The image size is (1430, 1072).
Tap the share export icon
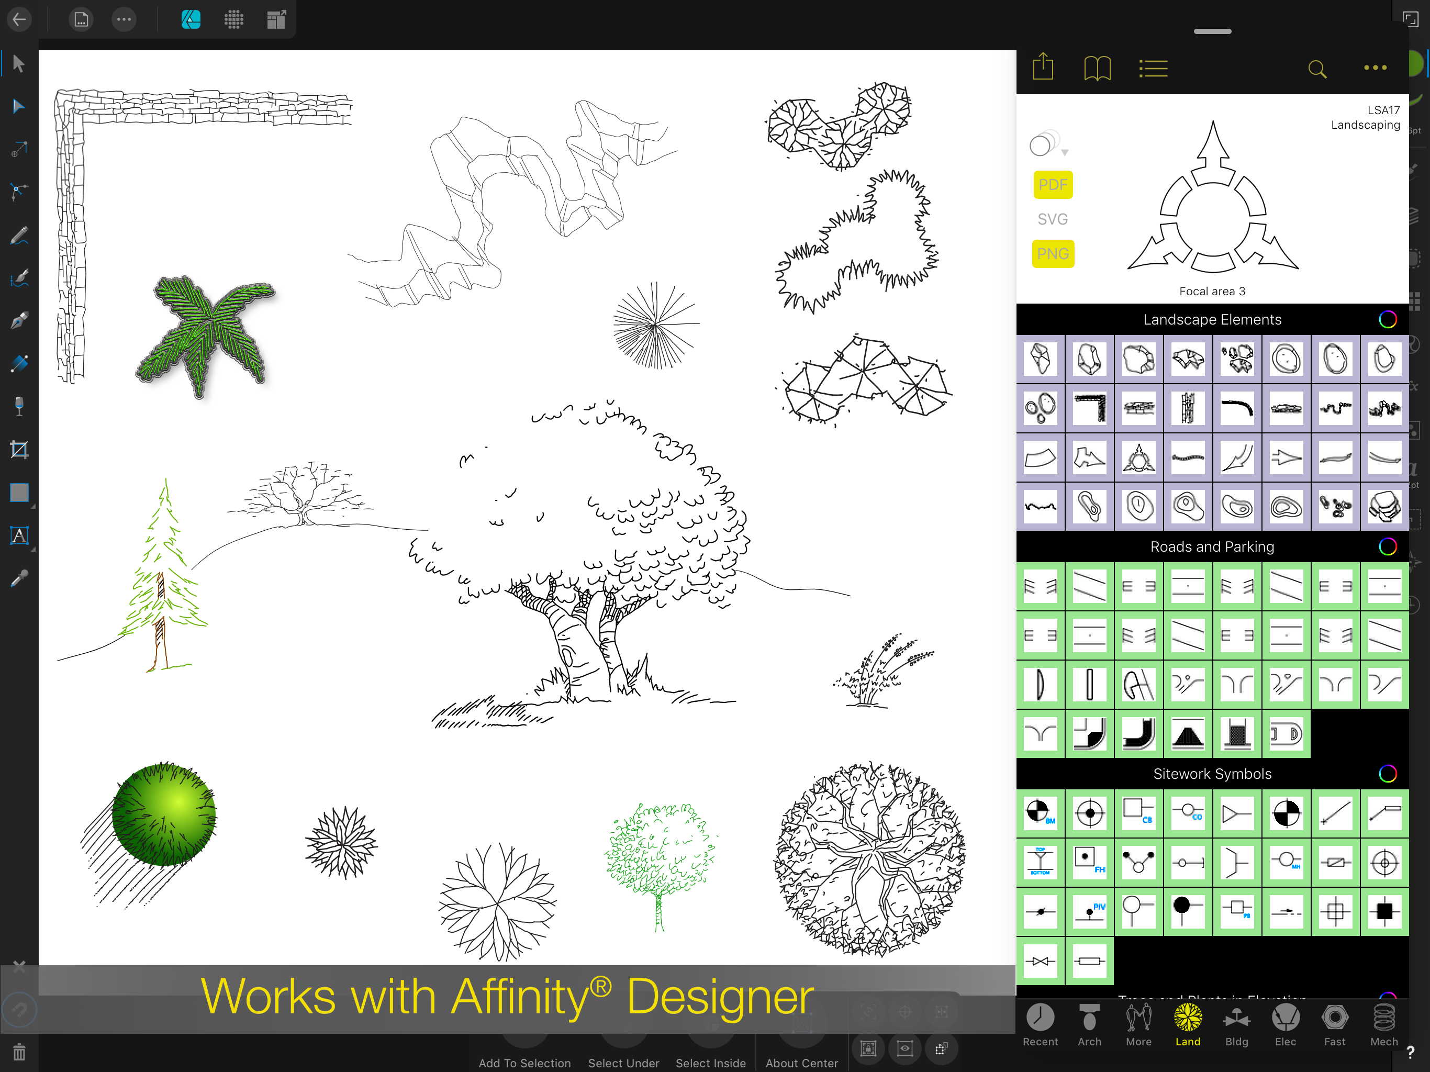point(1043,67)
